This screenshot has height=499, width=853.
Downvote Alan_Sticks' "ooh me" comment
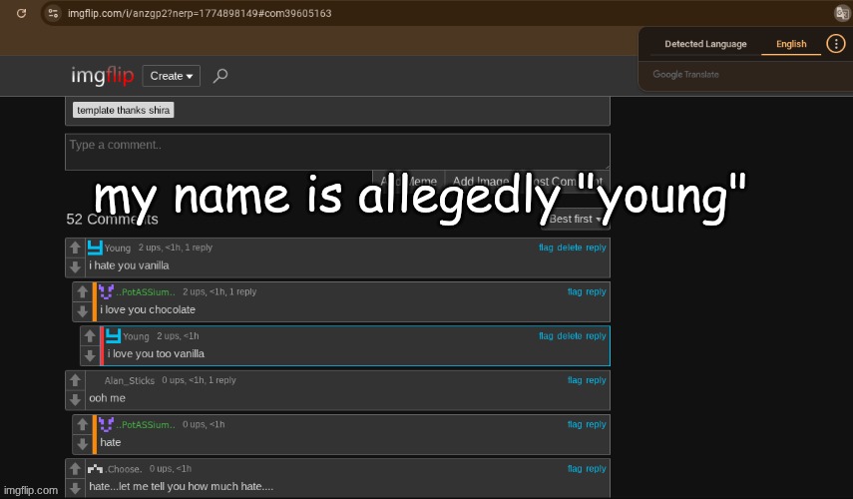74,399
